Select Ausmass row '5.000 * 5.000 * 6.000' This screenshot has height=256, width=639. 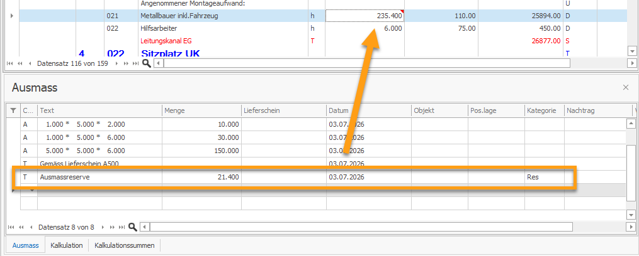click(99, 151)
